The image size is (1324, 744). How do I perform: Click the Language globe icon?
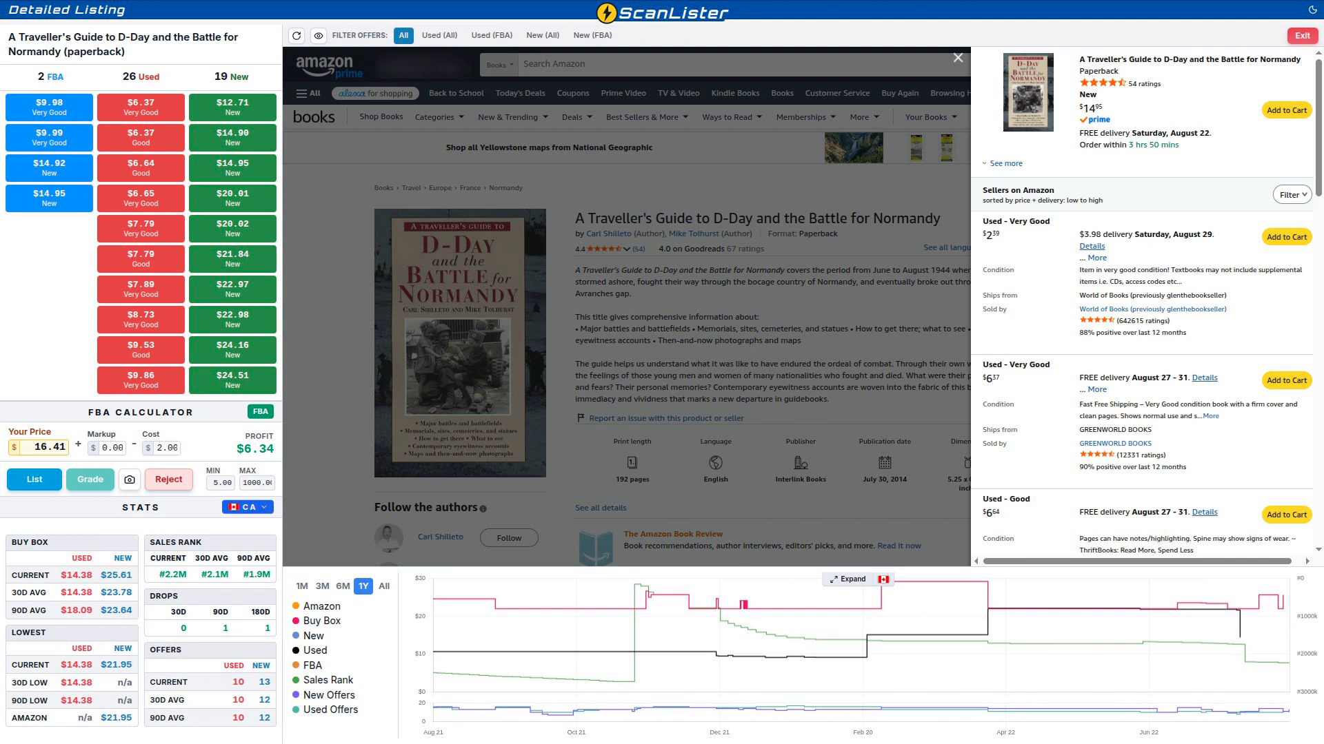(x=716, y=462)
